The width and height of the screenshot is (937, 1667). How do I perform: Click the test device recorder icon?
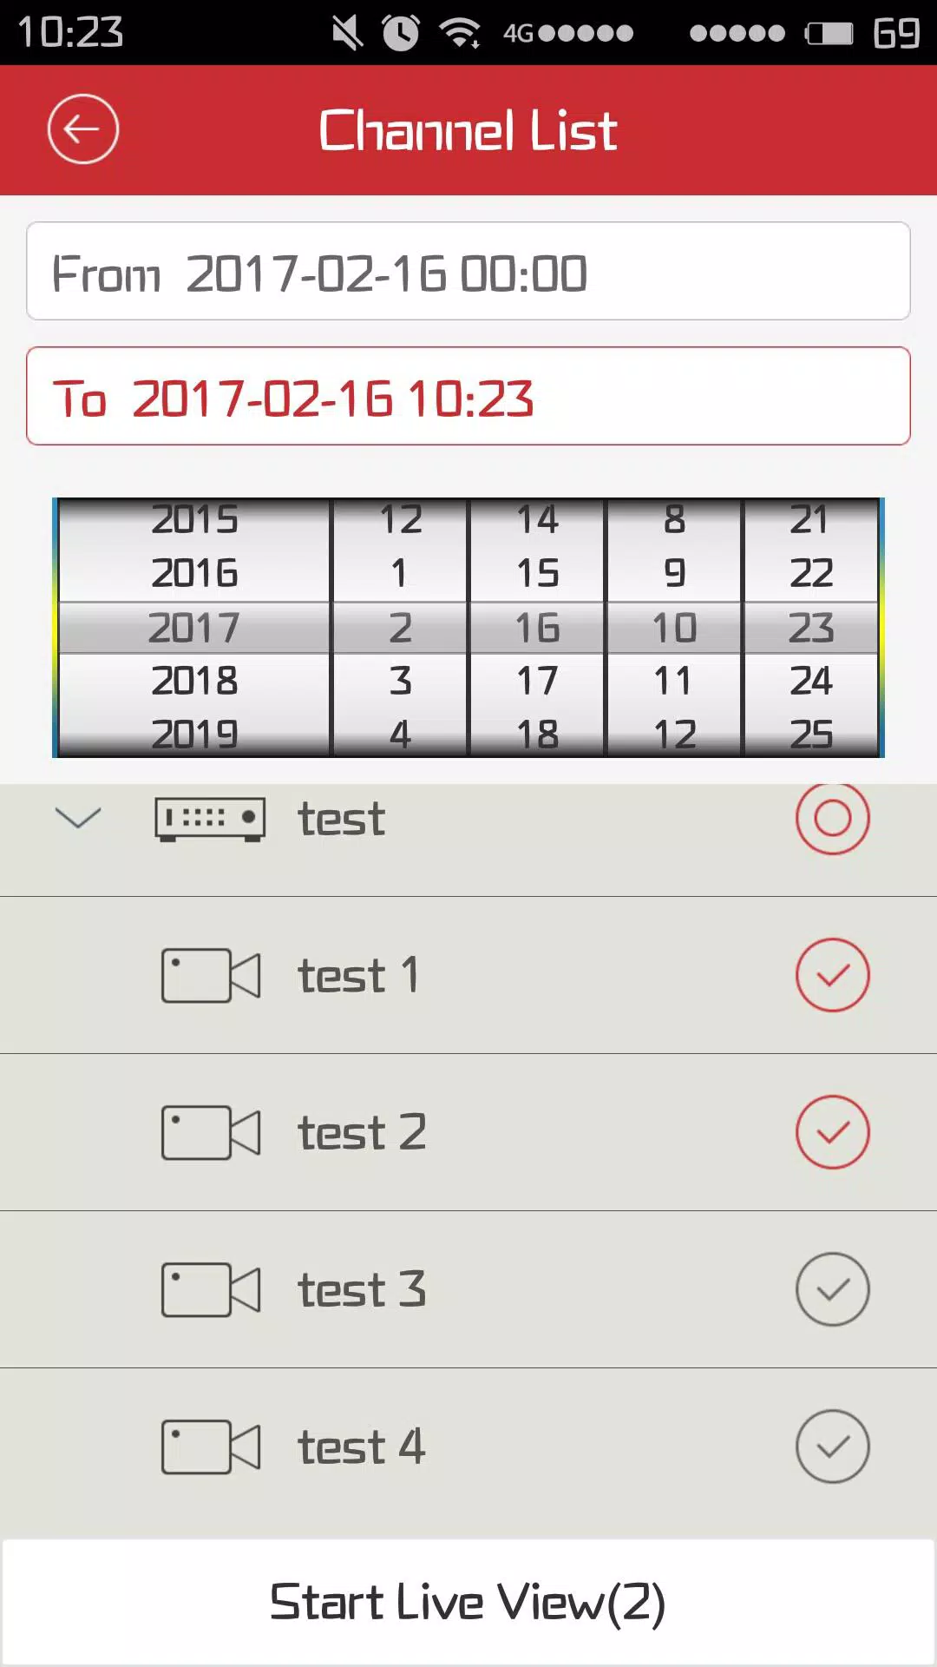click(x=210, y=820)
